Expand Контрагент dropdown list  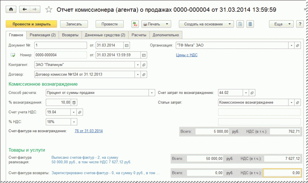click(138, 65)
